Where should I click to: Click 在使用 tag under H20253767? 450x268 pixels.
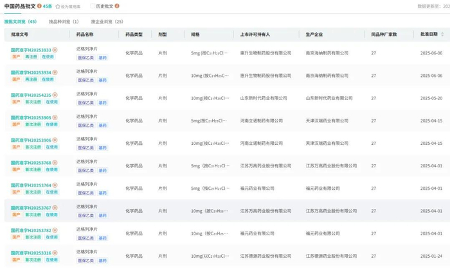tap(51, 215)
